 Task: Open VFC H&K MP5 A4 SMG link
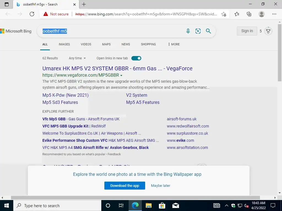tap(96, 148)
